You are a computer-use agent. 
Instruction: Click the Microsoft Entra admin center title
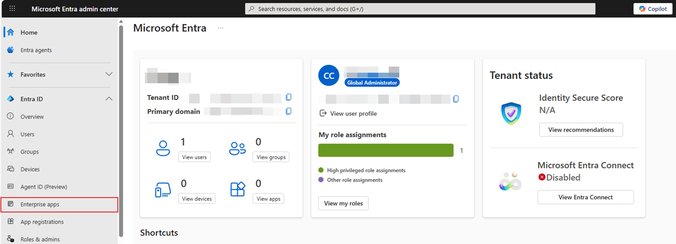[75, 9]
